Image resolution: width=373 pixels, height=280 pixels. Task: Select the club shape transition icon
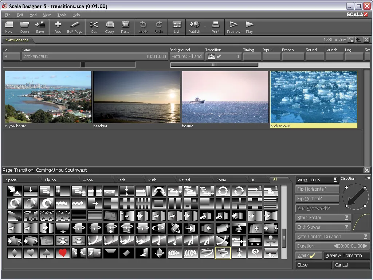[271, 240]
